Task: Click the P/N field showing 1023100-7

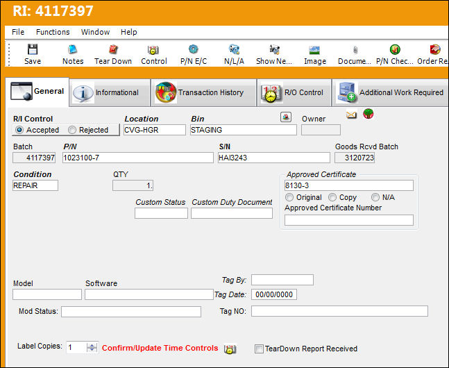Action: tap(138, 158)
